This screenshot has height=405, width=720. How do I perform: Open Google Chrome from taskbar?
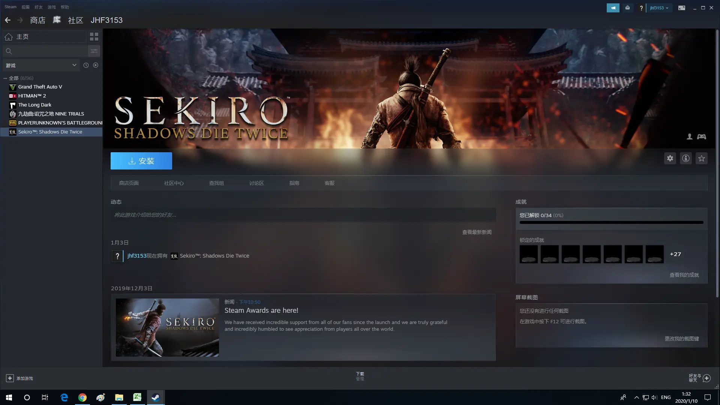tap(82, 397)
